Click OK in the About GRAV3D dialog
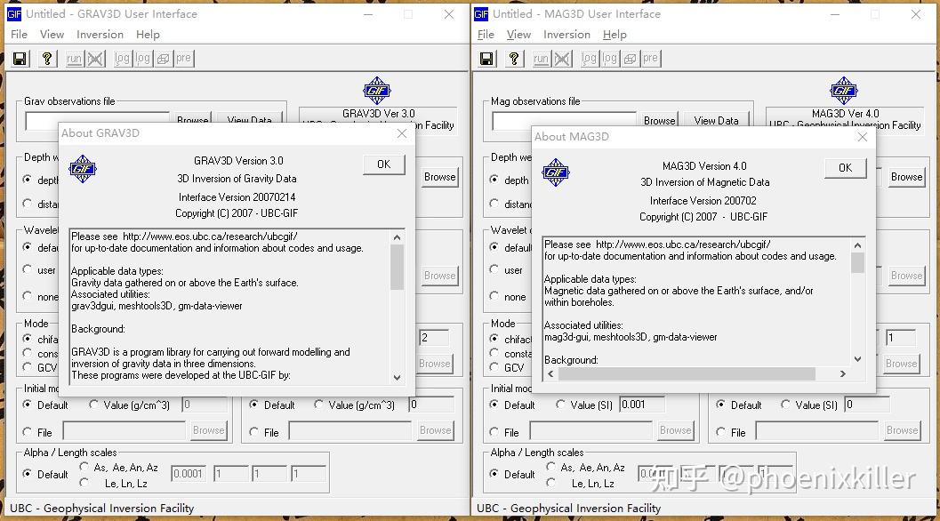 click(x=383, y=164)
